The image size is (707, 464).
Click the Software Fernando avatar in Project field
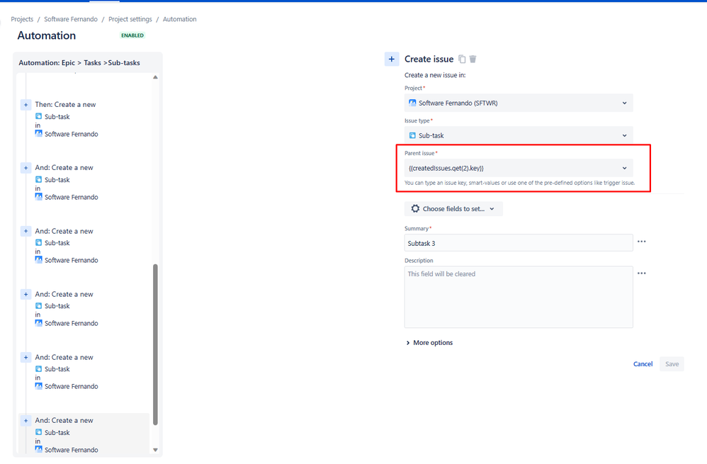(x=412, y=103)
